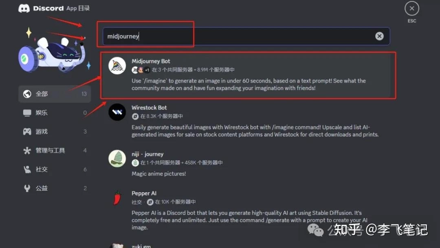Viewport: 440px width, 248px height.
Task: Choose the 社交 social category
Action: [55, 169]
